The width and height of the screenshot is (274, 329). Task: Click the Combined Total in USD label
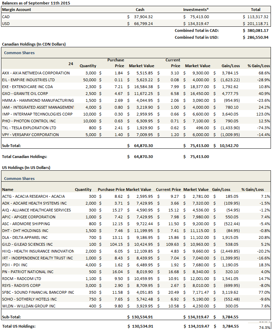[197, 37]
